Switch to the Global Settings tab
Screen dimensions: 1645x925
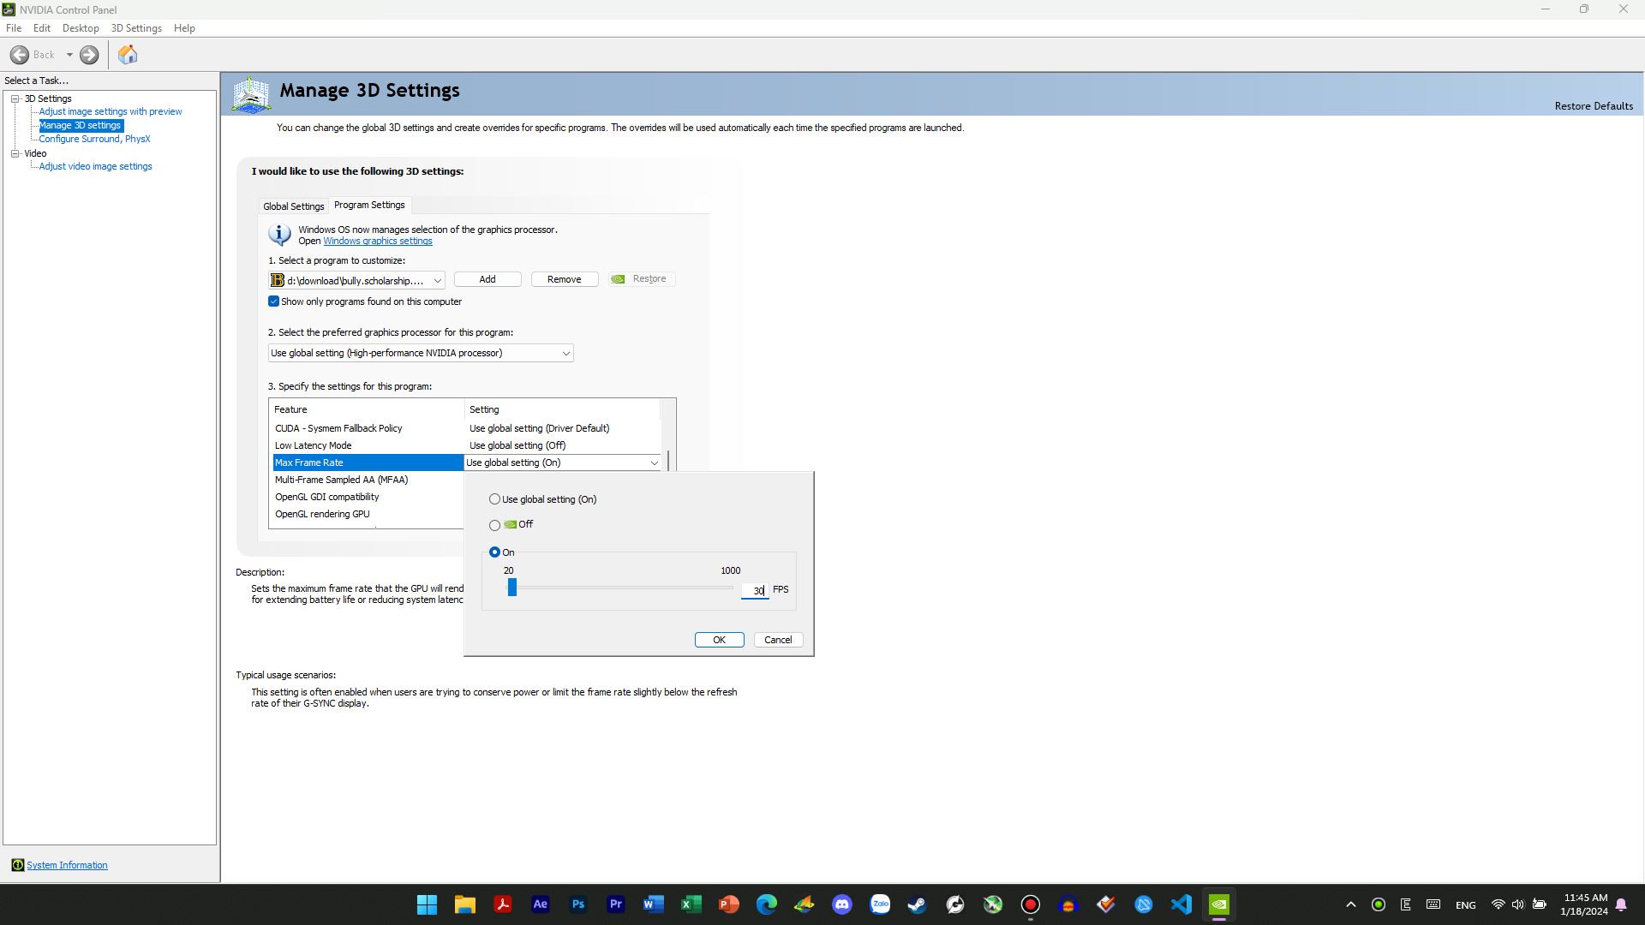[293, 206]
